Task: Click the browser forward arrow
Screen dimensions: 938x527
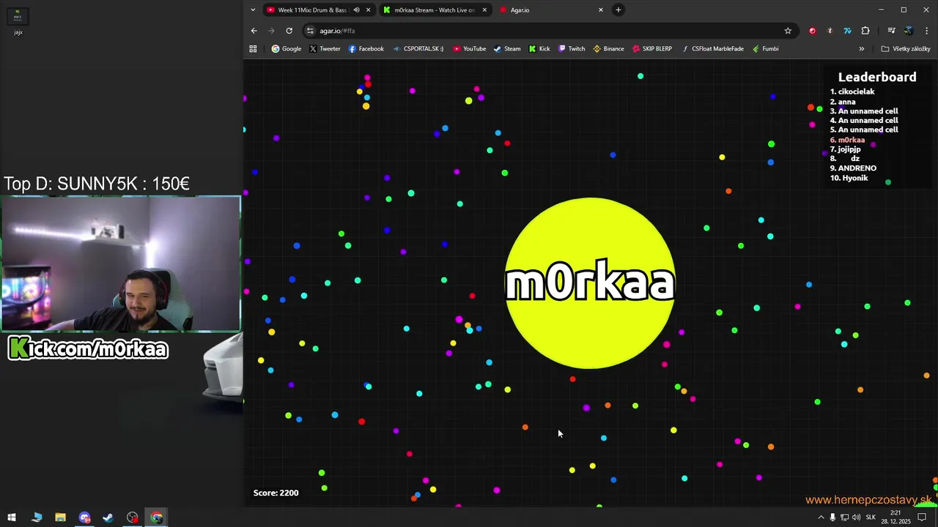Action: coord(272,31)
